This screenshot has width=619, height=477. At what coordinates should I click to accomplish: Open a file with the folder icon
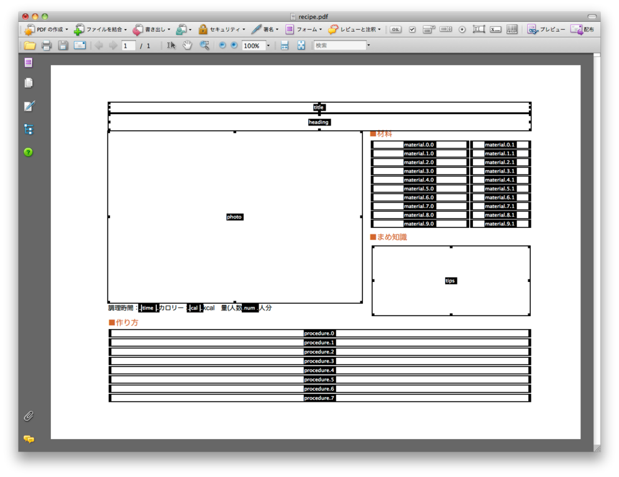30,45
